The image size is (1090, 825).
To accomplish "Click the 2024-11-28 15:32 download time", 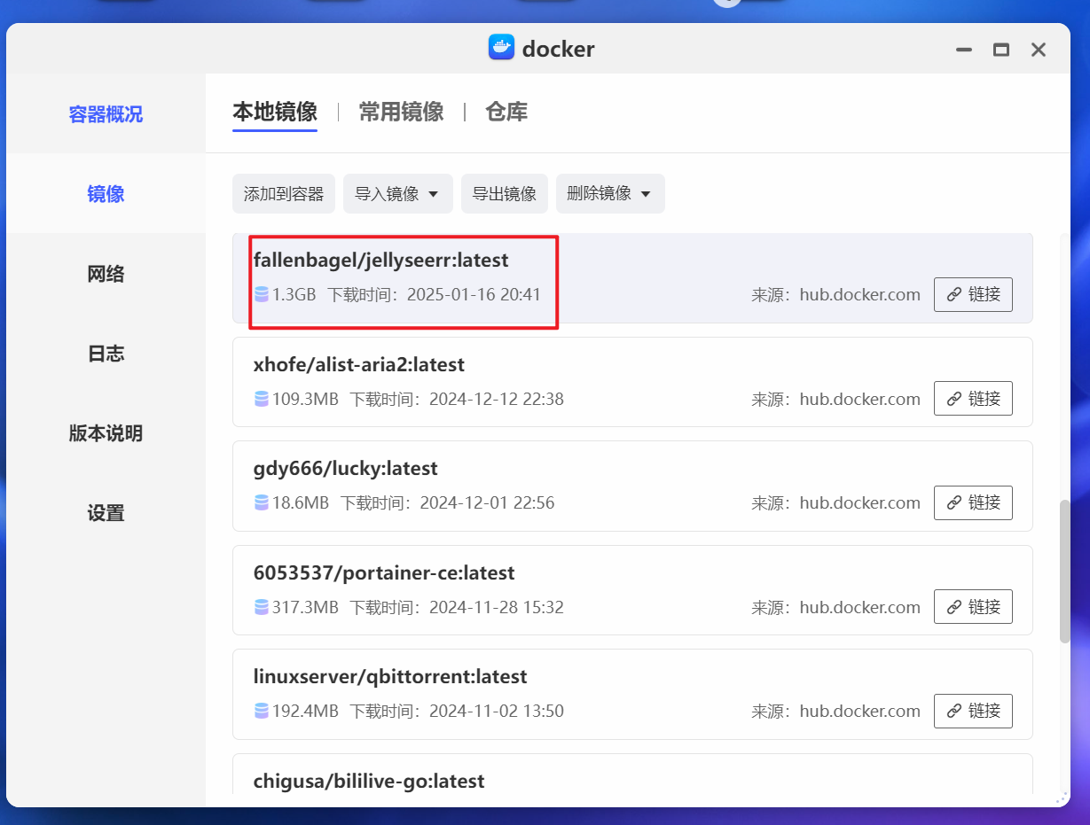I will (497, 607).
